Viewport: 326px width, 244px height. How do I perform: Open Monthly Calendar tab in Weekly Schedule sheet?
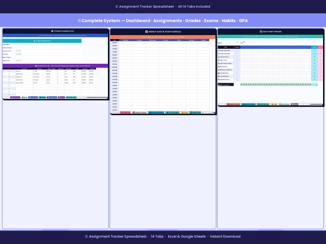coord(156,113)
